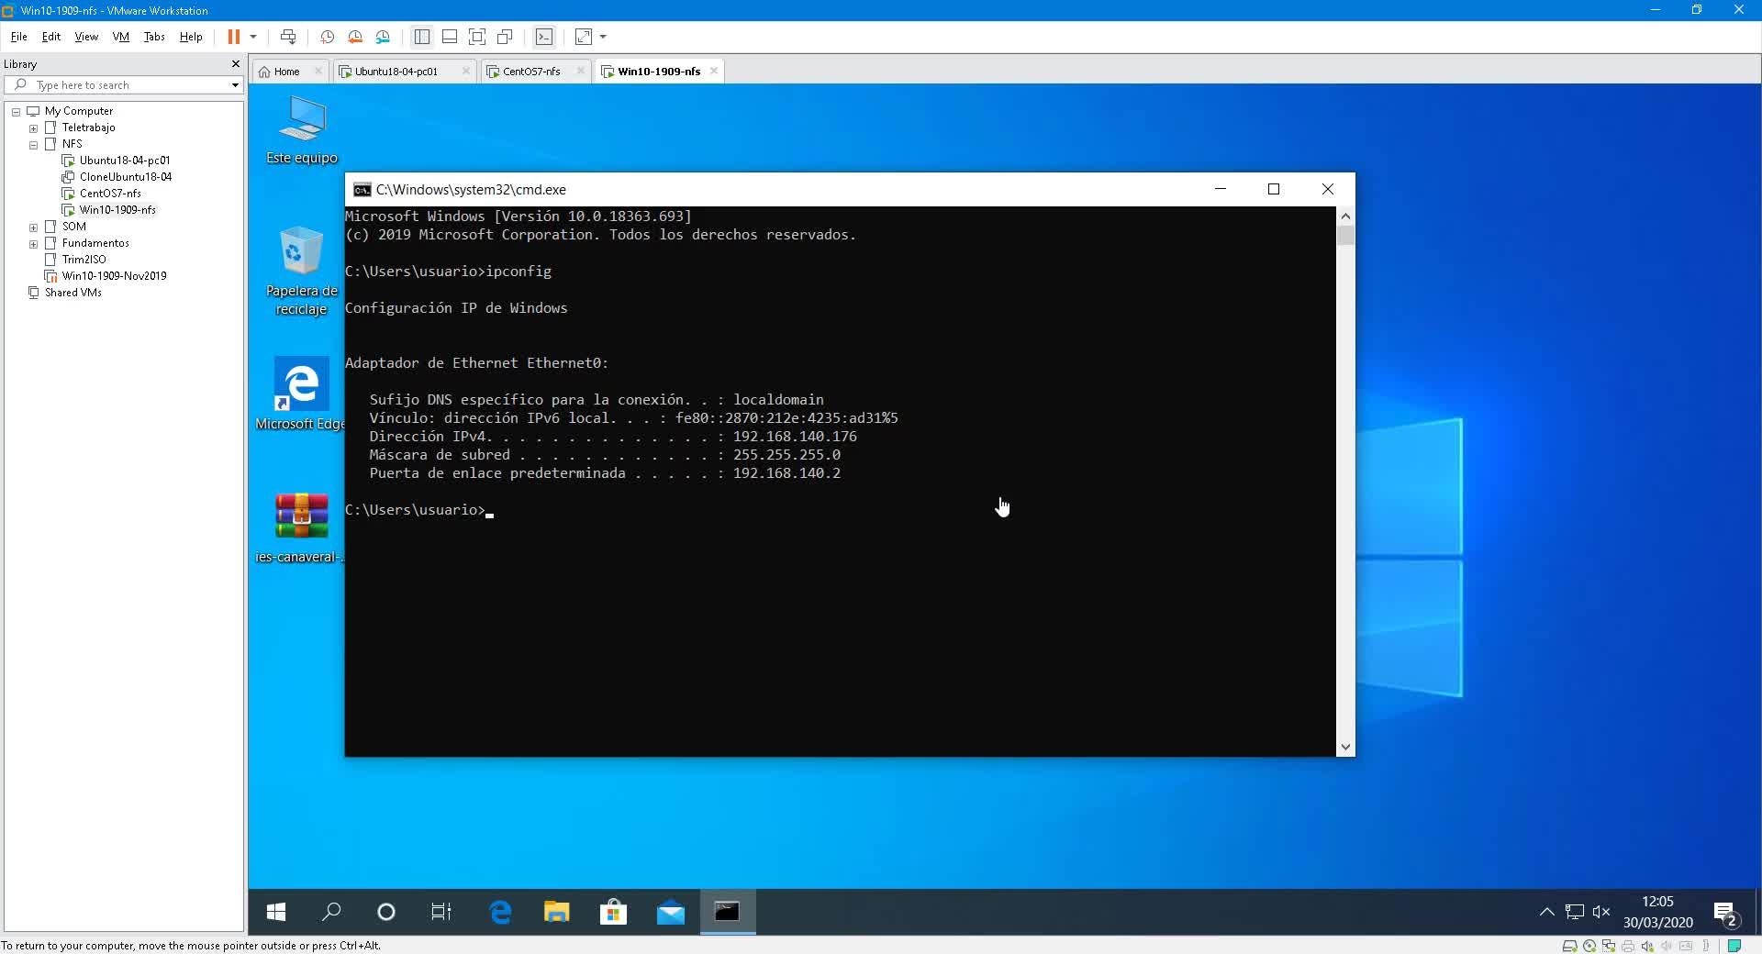Screen dimensions: 1762x954
Task: Open the snapshot manager (wrench clock icon)
Action: click(x=383, y=37)
